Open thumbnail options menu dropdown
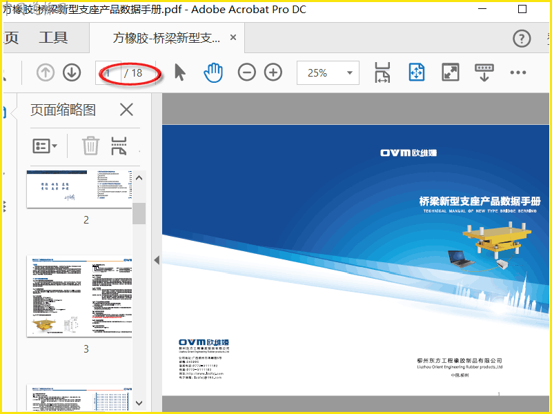This screenshot has width=552, height=414. point(45,146)
